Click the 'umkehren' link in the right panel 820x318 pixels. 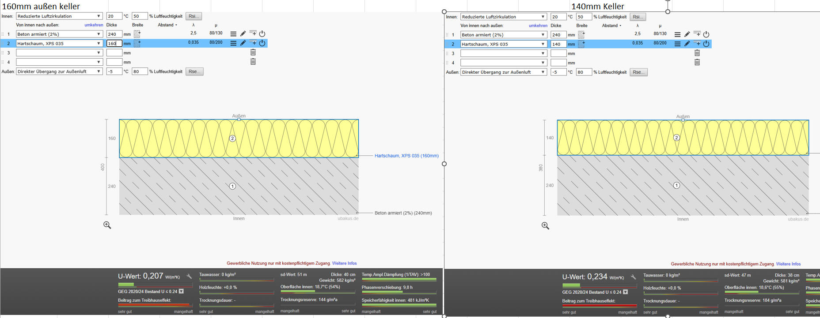[x=538, y=26]
